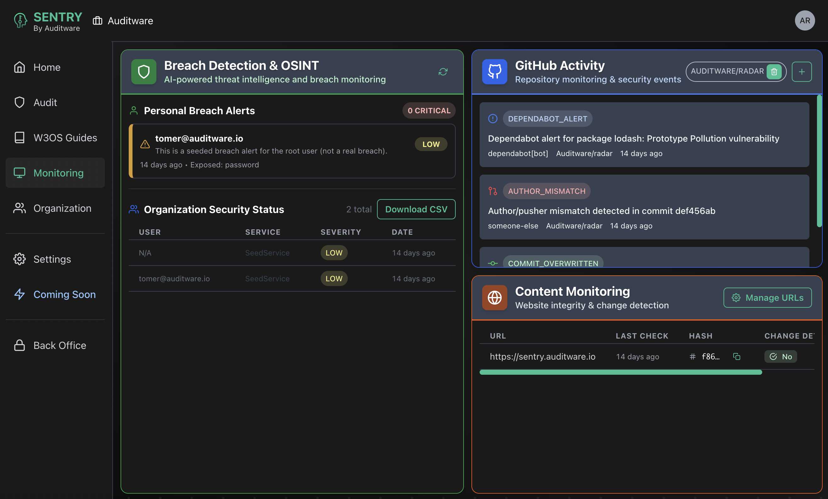828x499 pixels.
Task: Click SeedService in tomer@auditware.io row
Action: tap(267, 278)
